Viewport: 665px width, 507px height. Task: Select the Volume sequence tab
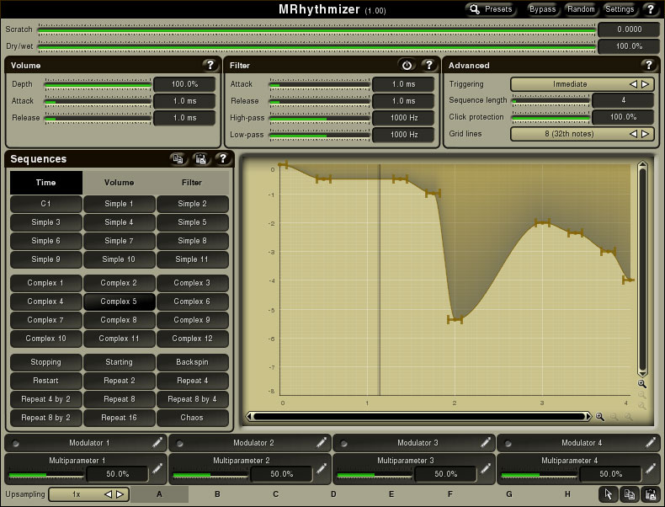(120, 183)
